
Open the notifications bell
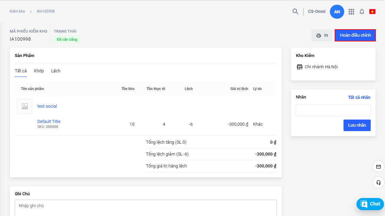click(362, 12)
